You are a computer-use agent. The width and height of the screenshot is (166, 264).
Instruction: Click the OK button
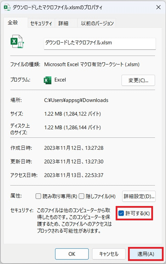pos(72,254)
